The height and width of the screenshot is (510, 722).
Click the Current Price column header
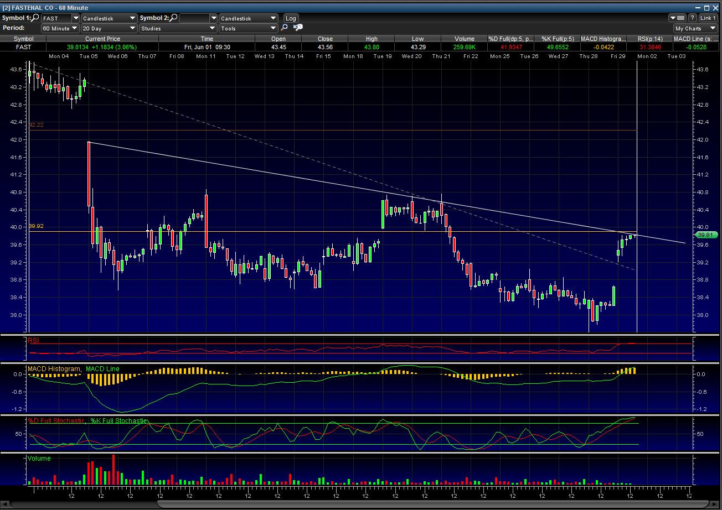(x=102, y=39)
